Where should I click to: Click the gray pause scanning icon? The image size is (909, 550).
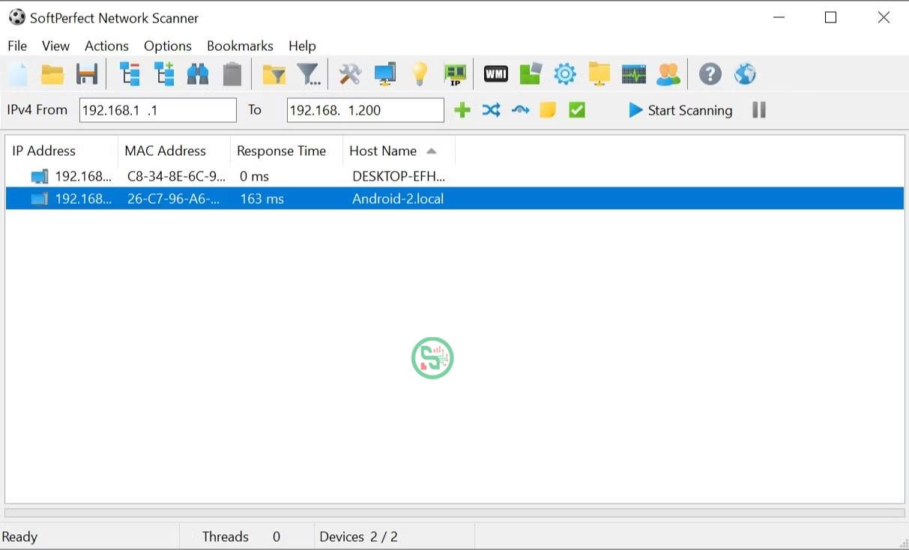(x=759, y=110)
